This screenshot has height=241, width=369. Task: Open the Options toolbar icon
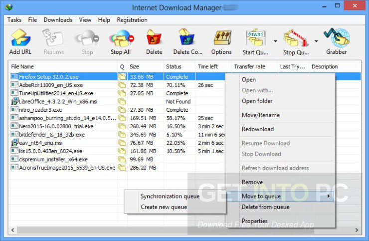(x=222, y=37)
